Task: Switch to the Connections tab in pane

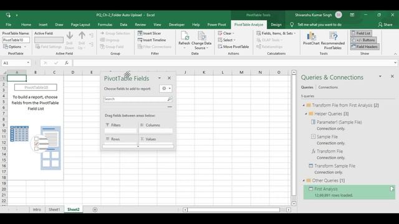Action: point(328,87)
